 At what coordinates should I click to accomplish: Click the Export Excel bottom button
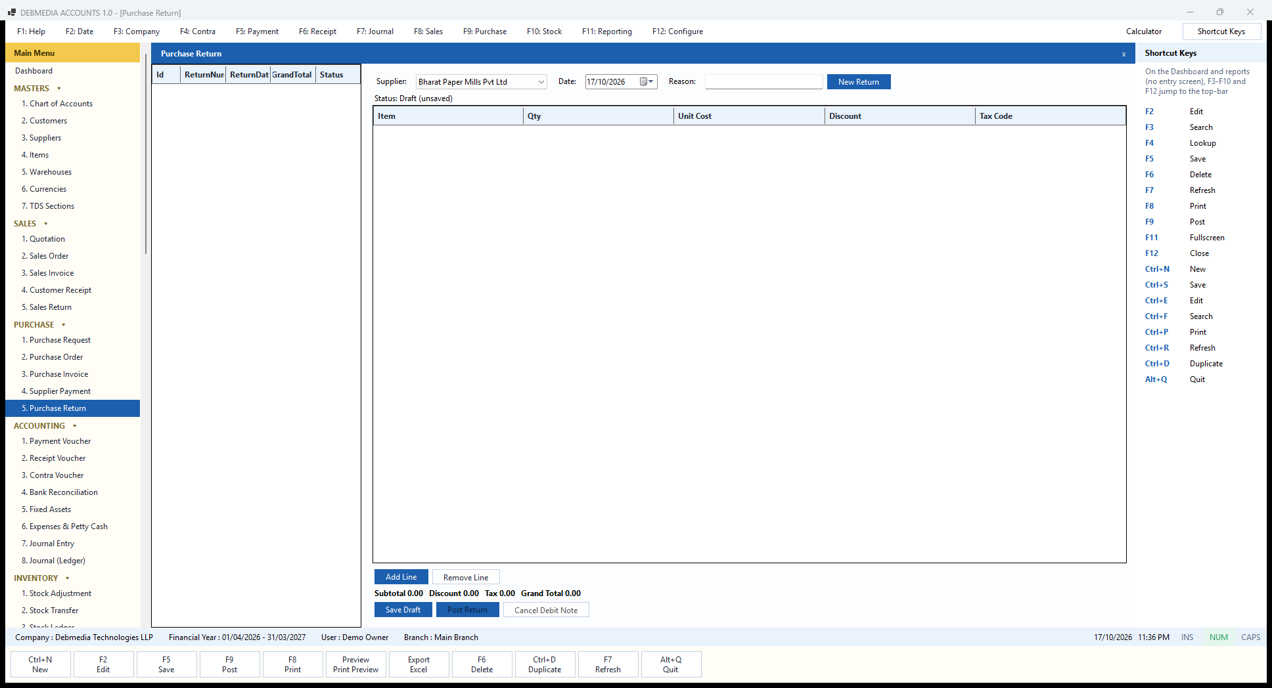(419, 664)
